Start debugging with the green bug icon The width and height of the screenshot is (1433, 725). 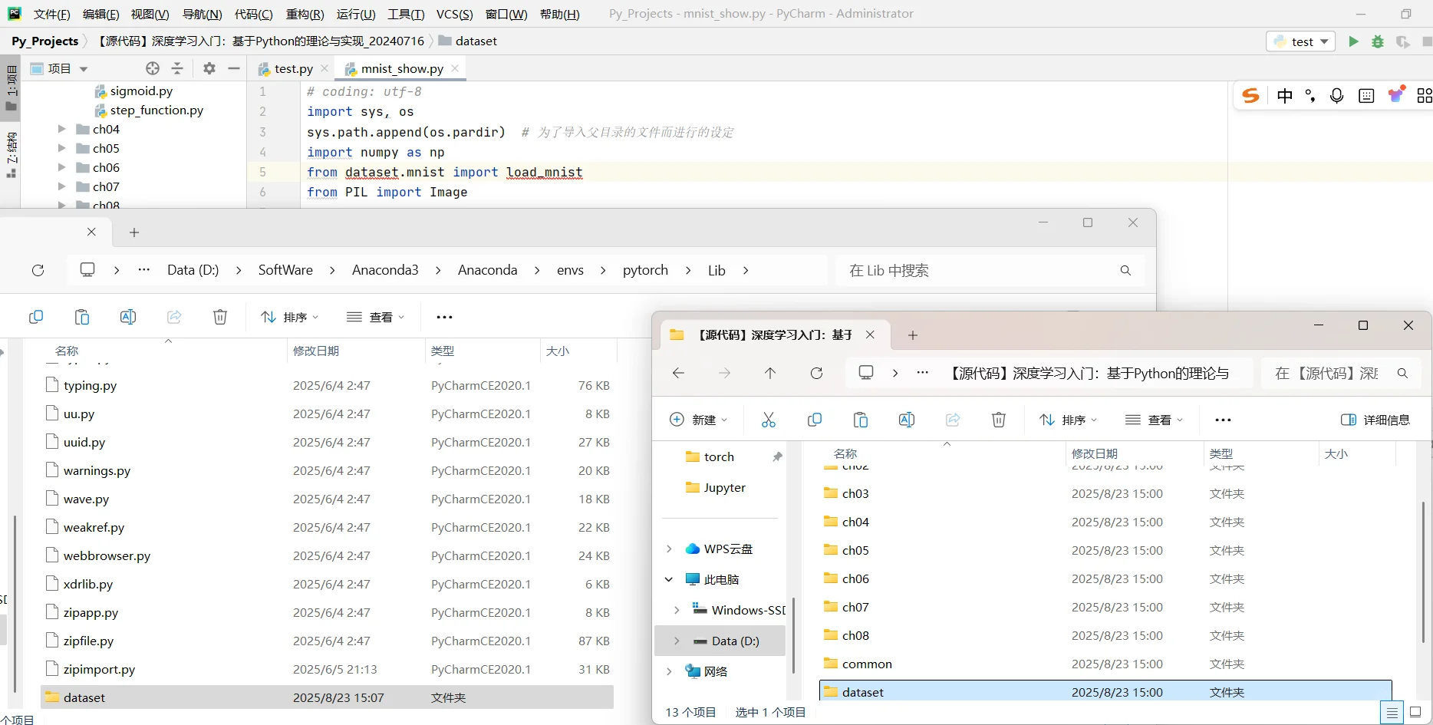click(x=1378, y=41)
